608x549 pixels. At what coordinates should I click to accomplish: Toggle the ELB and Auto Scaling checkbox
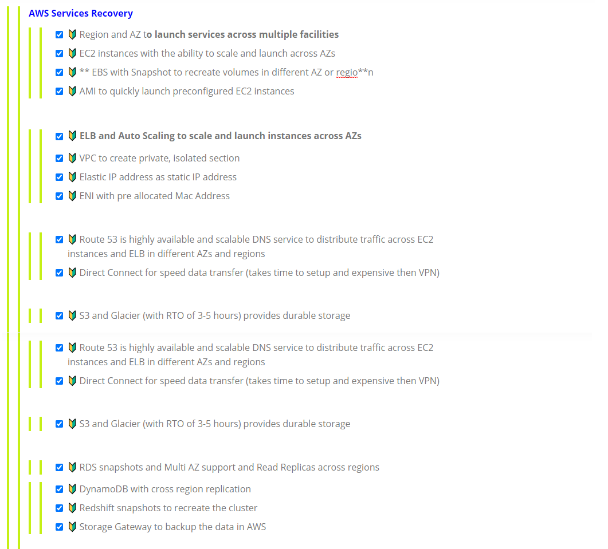coord(60,136)
